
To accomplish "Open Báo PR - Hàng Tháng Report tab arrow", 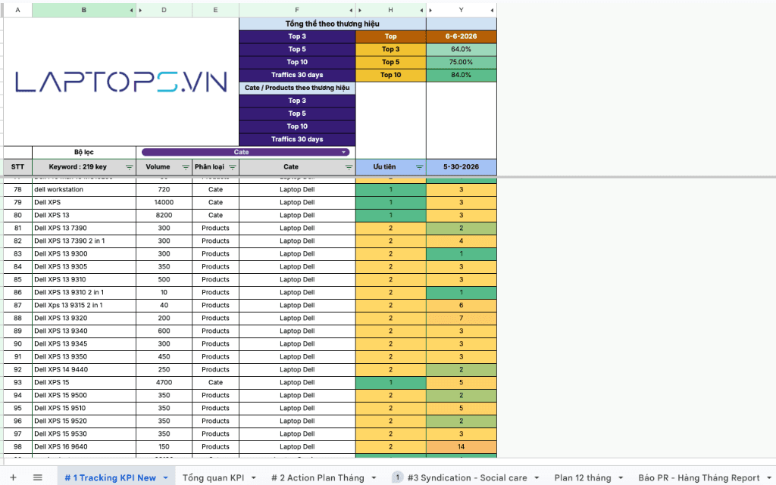I will coord(769,478).
